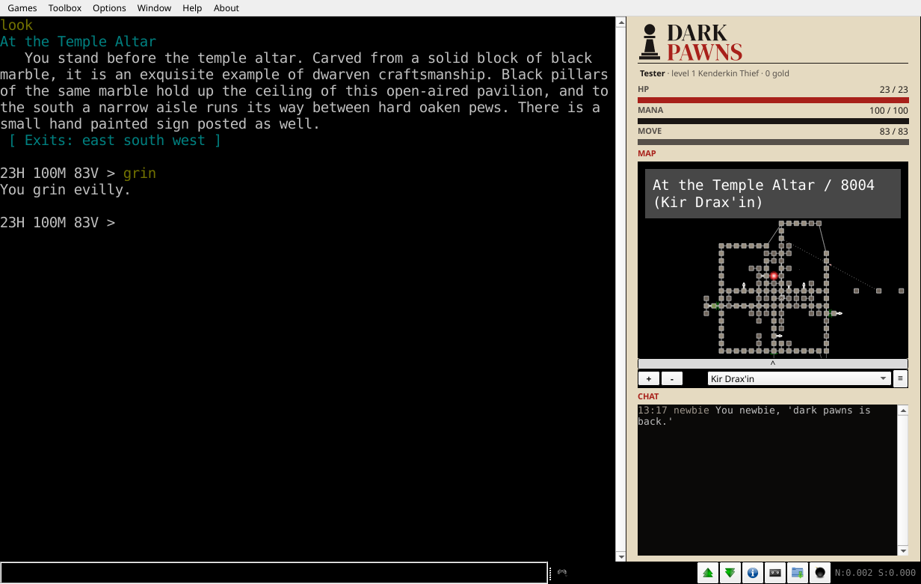Click the black sphere icon in toolbar

tap(820, 573)
